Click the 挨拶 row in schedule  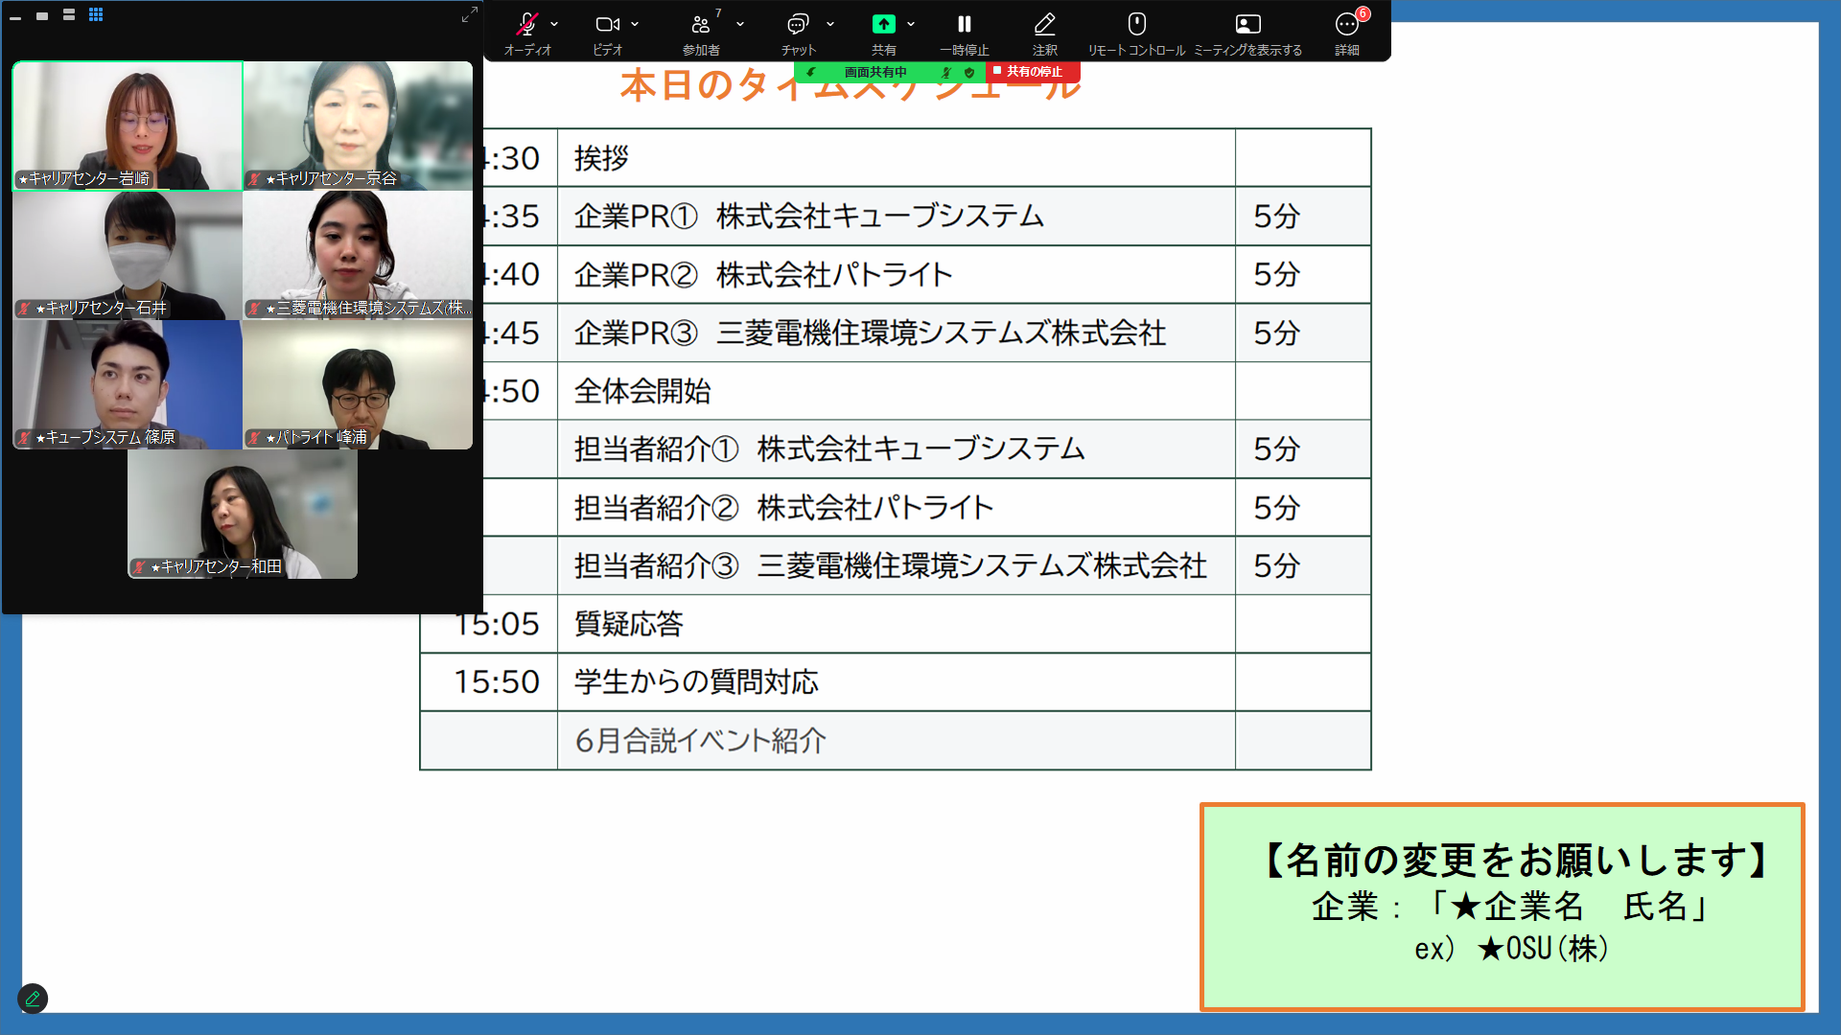pyautogui.click(x=896, y=158)
